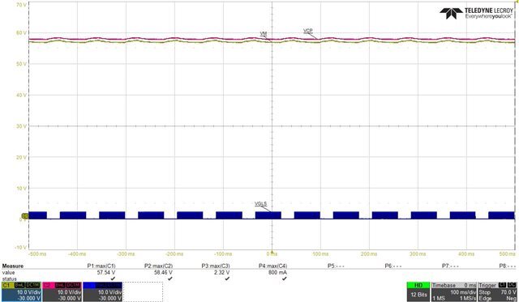Click the 60 V axis label
519x302 pixels.
point(21,33)
